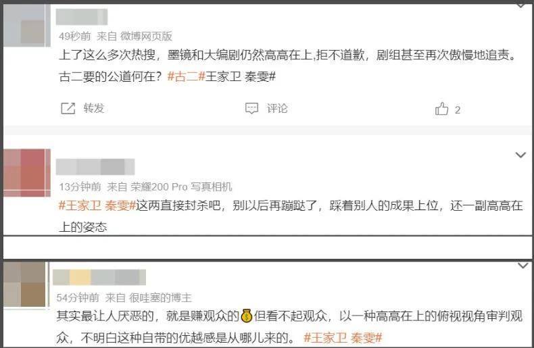The width and height of the screenshot is (534, 348).
Task: Expand options chevron on the second post
Action: 520,155
